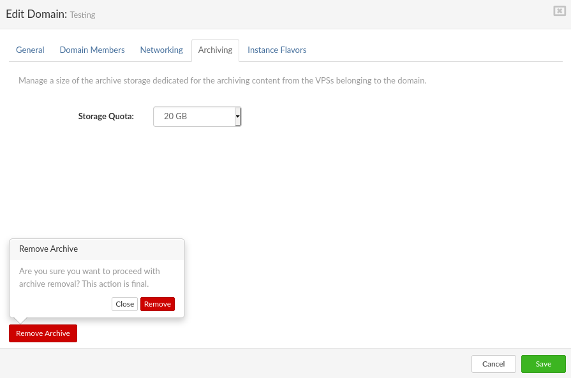Click the Remove Archive popup title bar
This screenshot has height=378, width=571.
(48, 249)
